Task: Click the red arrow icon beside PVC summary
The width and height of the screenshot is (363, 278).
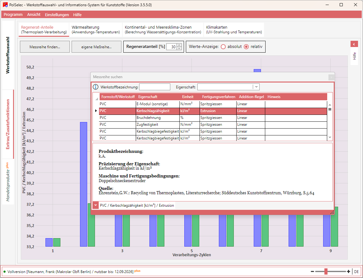Action: tap(96, 205)
